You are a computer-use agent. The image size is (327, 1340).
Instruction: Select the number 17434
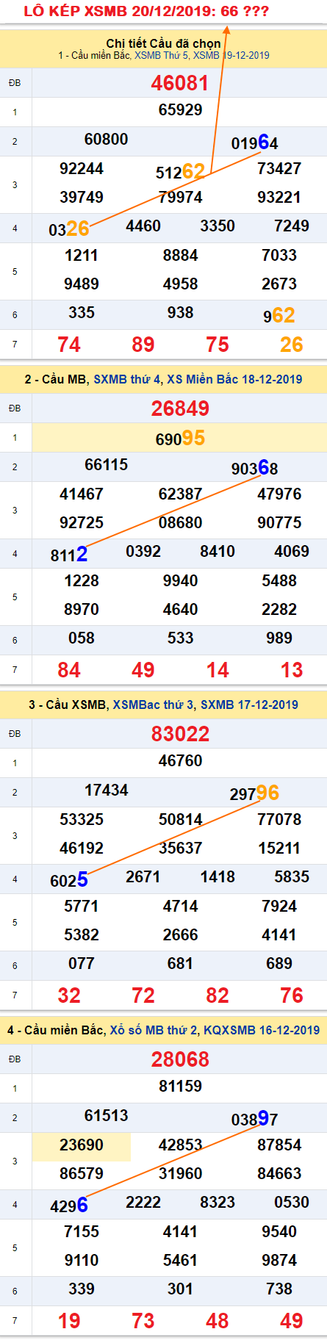coord(106,790)
